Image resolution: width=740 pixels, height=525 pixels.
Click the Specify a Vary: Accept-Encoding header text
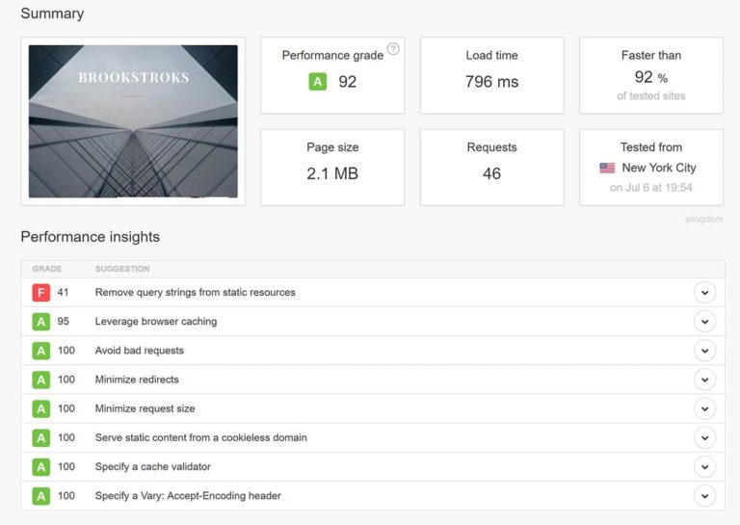click(188, 495)
